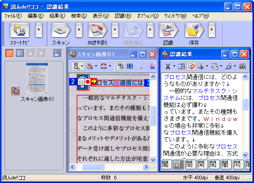This screenshot has height=183, width=254.
Task: Launch the スマートナビ assistant
Action: point(20,30)
